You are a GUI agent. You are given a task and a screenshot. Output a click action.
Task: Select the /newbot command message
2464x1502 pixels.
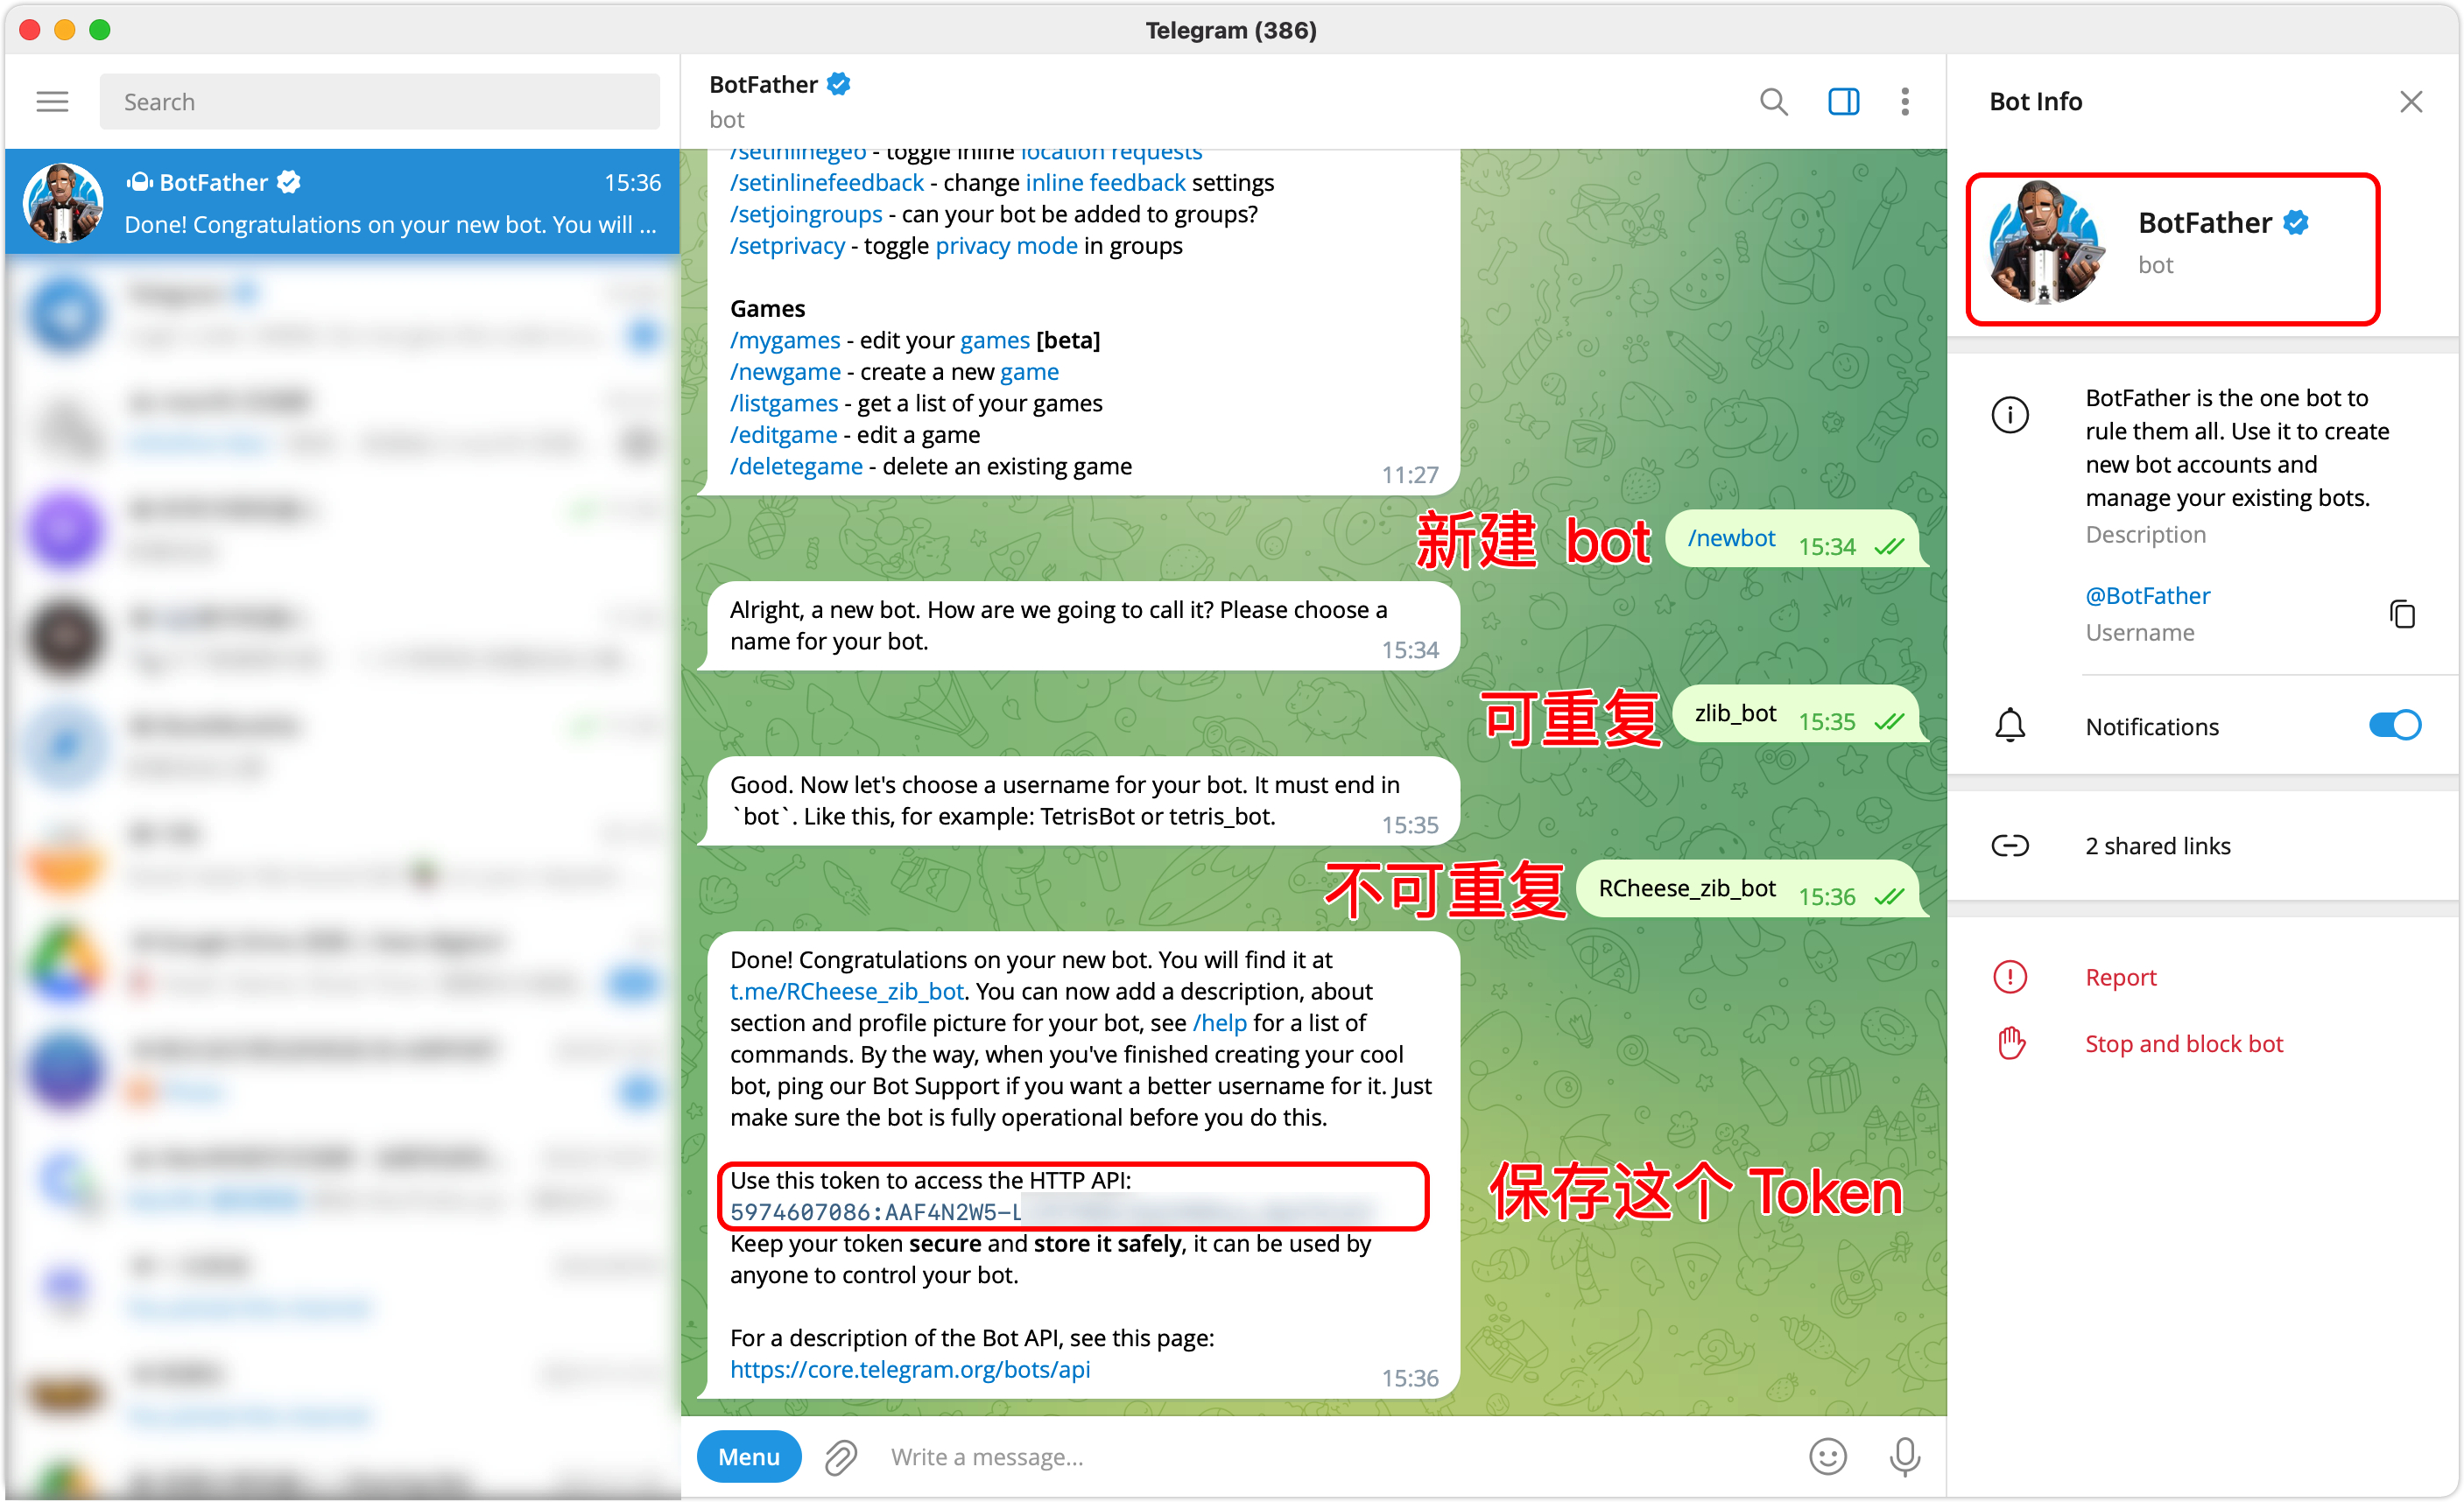coord(1730,538)
